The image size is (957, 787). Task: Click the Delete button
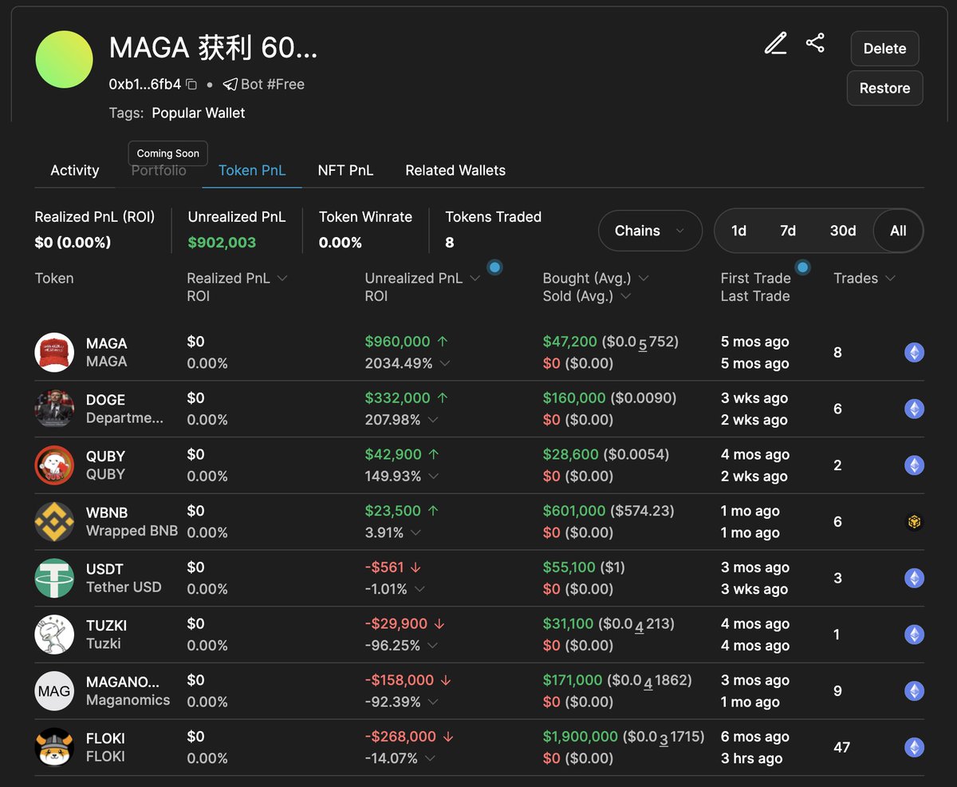pyautogui.click(x=884, y=49)
